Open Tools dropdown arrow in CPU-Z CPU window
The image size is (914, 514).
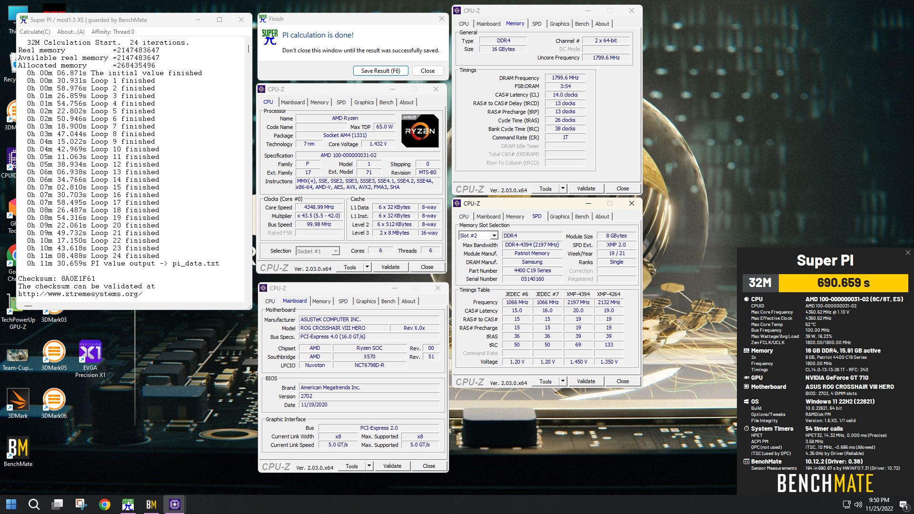[x=367, y=267]
